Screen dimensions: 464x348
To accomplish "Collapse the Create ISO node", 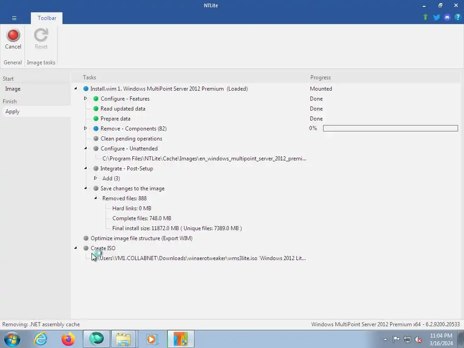I will [76, 248].
